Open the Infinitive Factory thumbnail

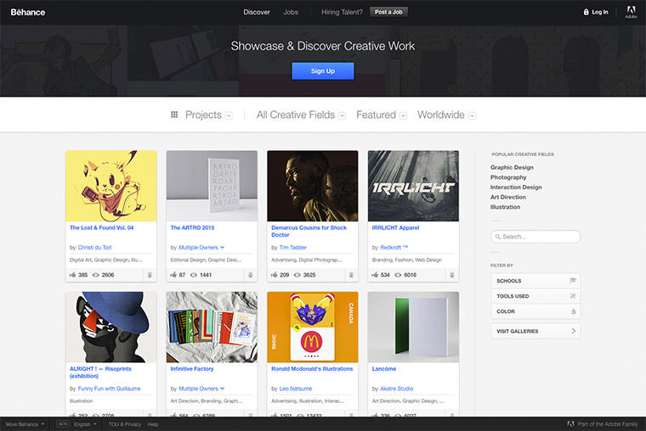click(212, 327)
